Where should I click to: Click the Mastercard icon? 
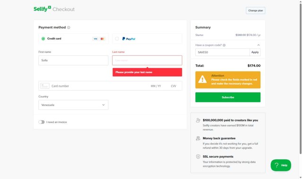pos(102,39)
